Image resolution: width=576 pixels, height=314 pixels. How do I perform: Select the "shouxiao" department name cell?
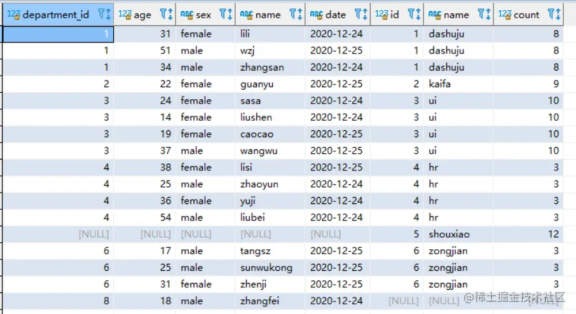coord(458,235)
